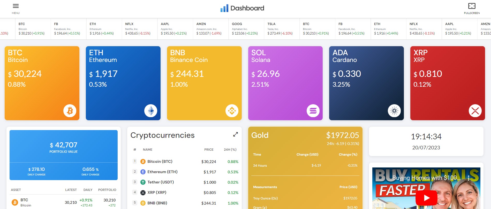Click Ethereum icon in Cryptocurrencies table row 2
Viewport: 491px width, 209px height.
[143, 172]
